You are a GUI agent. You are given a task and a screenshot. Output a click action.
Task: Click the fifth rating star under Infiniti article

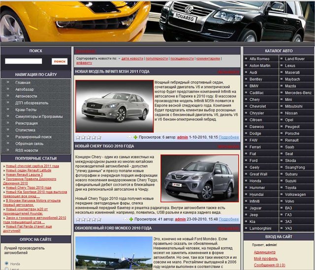[x=99, y=137]
